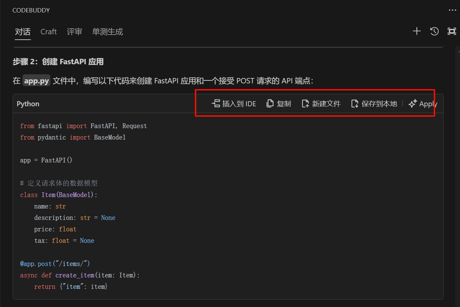
Task: Start a new chat with plus icon
Action: pos(417,31)
